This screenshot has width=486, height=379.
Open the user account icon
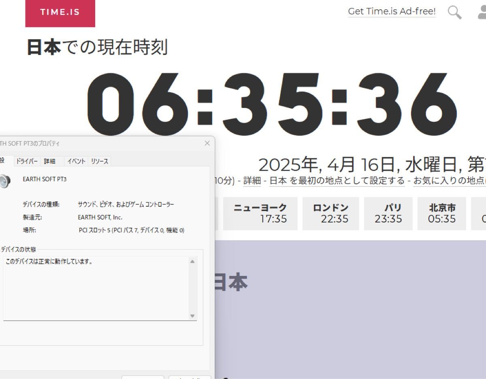[x=482, y=12]
